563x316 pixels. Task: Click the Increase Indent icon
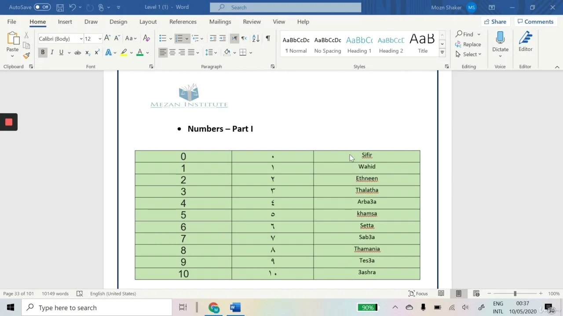tap(223, 39)
